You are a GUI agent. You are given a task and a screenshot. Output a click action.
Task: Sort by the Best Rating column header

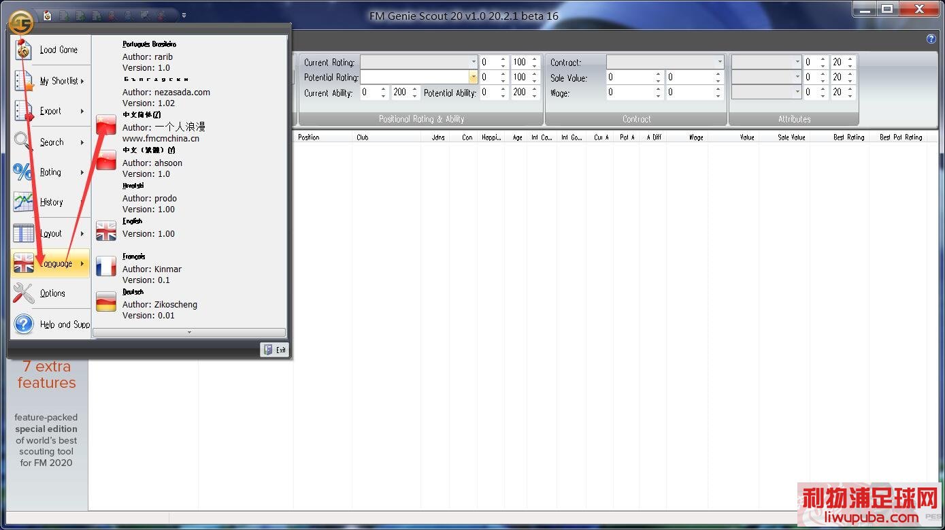point(840,137)
